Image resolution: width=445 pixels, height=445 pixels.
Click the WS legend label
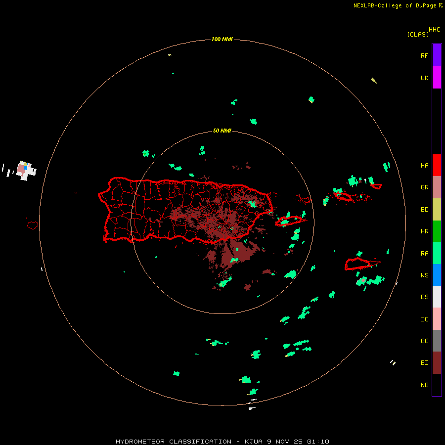pos(424,275)
